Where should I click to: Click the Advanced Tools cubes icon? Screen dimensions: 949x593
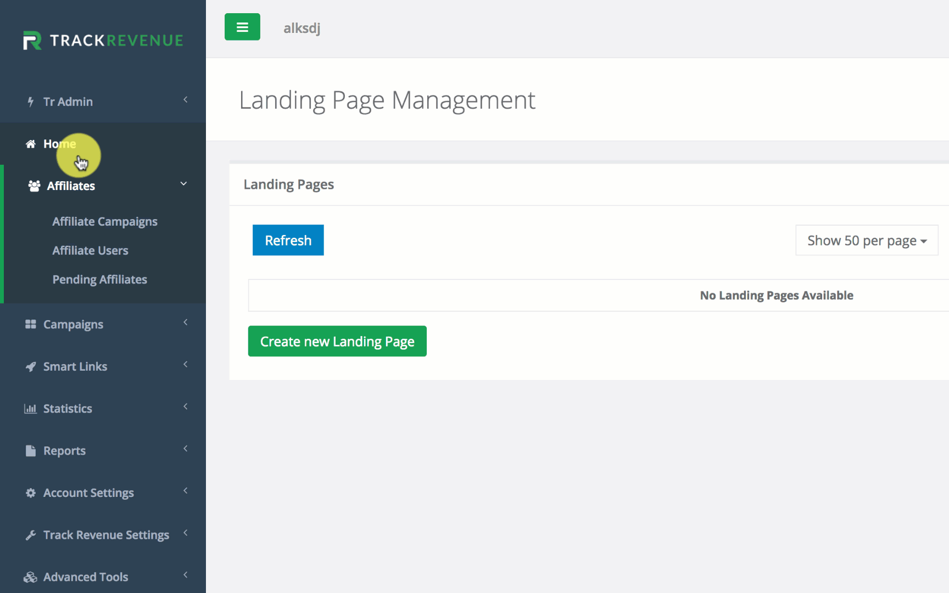click(x=31, y=577)
